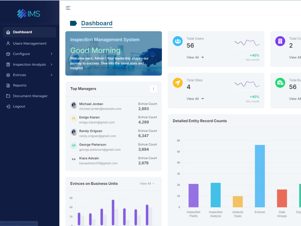Click the GP avatar for George Pieterson

coord(74,146)
